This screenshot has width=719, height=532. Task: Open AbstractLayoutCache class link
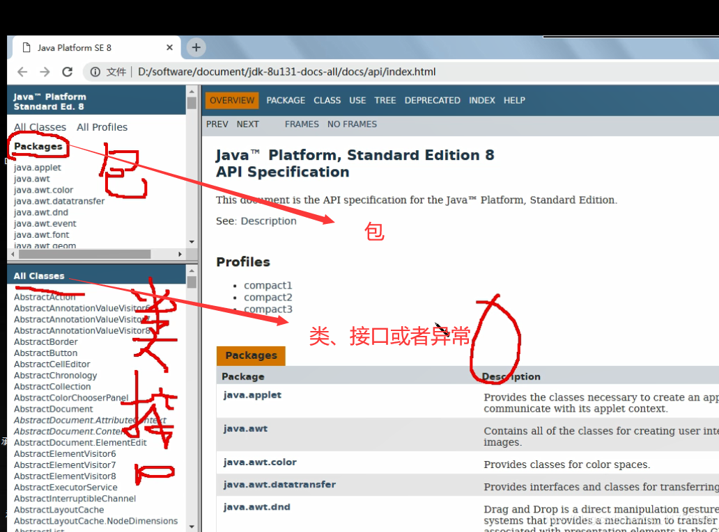[x=59, y=510]
